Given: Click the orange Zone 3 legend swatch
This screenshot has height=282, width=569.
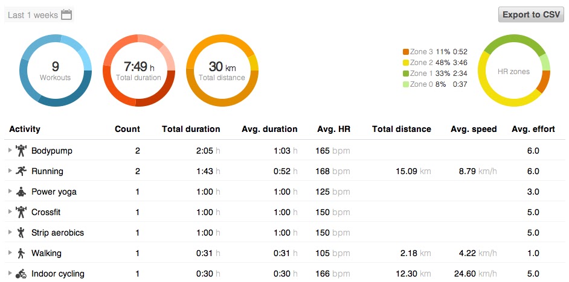Looking at the screenshot, I should (406, 52).
